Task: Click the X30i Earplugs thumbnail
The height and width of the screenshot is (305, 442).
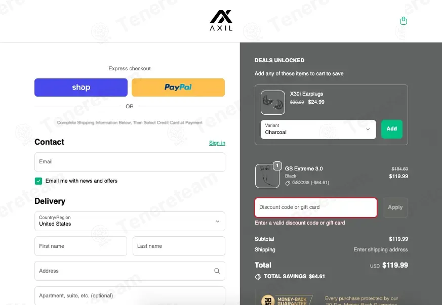Action: coord(272,103)
